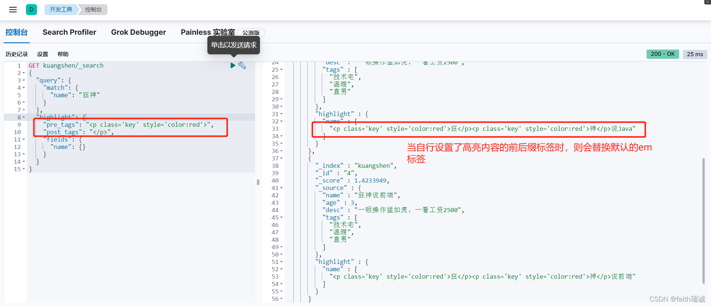Click "_id" : "4" in response
Screen dimensions: 711x306
coord(336,173)
